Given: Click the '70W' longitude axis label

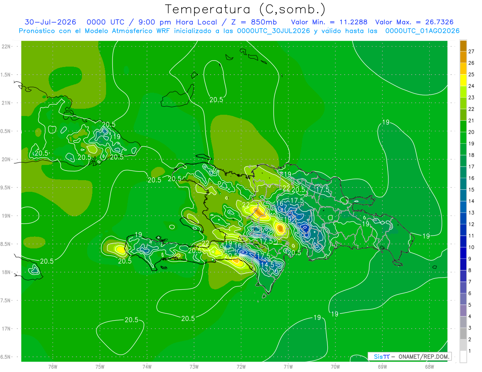Looking at the screenshot, I should [335, 366].
